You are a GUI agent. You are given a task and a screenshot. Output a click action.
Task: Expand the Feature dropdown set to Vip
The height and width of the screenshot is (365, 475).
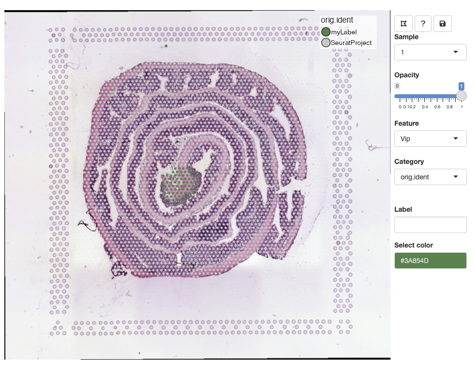click(x=430, y=139)
